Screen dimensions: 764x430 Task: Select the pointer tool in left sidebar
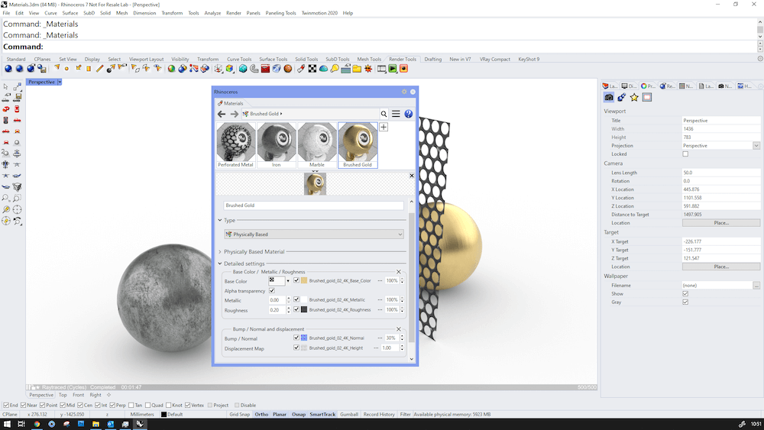coord(6,86)
